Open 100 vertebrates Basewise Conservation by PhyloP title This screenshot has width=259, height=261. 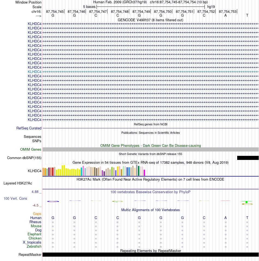click(150, 192)
